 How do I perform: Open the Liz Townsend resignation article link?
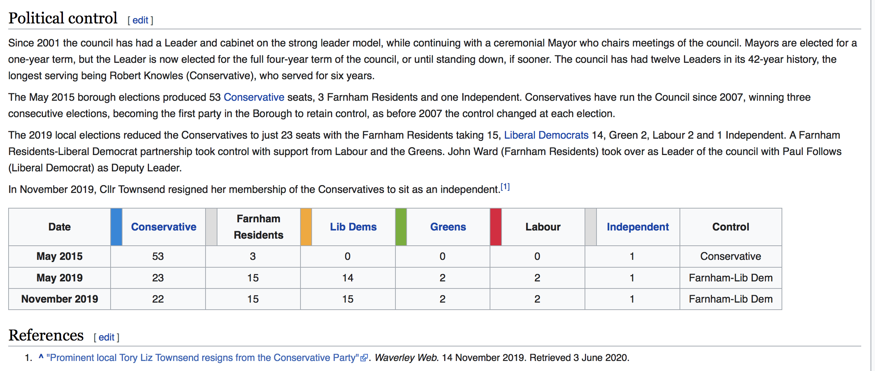coord(203,358)
